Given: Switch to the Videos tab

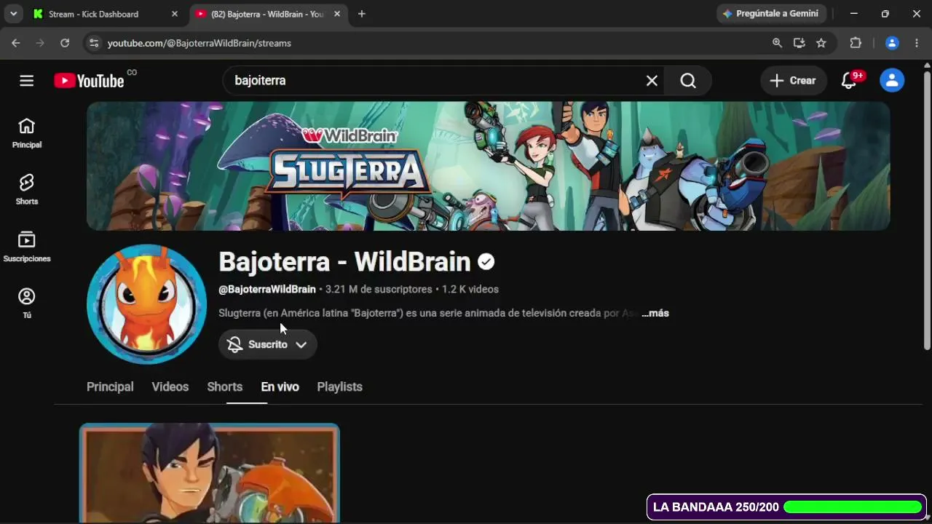Looking at the screenshot, I should click(x=170, y=386).
